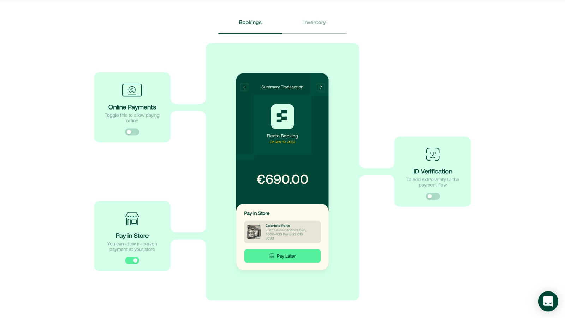Image resolution: width=565 pixels, height=318 pixels.
Task: Click the ID Verification card title
Action: point(433,171)
